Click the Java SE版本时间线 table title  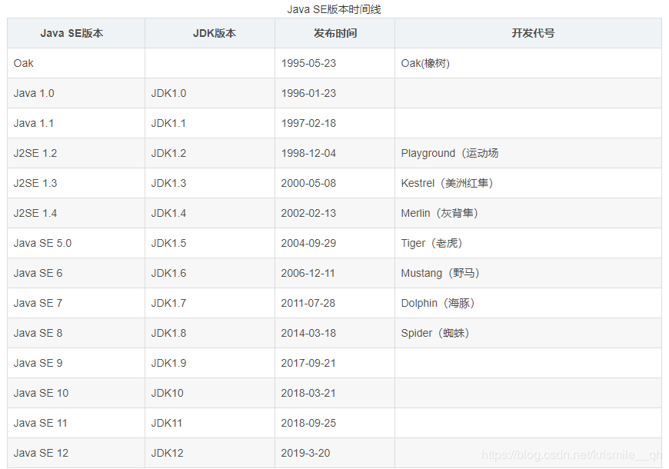[334, 9]
